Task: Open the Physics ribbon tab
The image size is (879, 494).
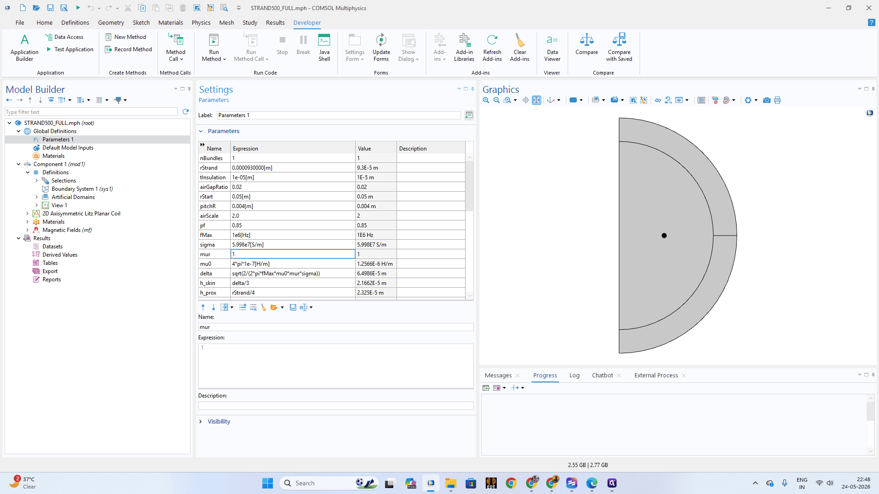Action: click(x=201, y=22)
